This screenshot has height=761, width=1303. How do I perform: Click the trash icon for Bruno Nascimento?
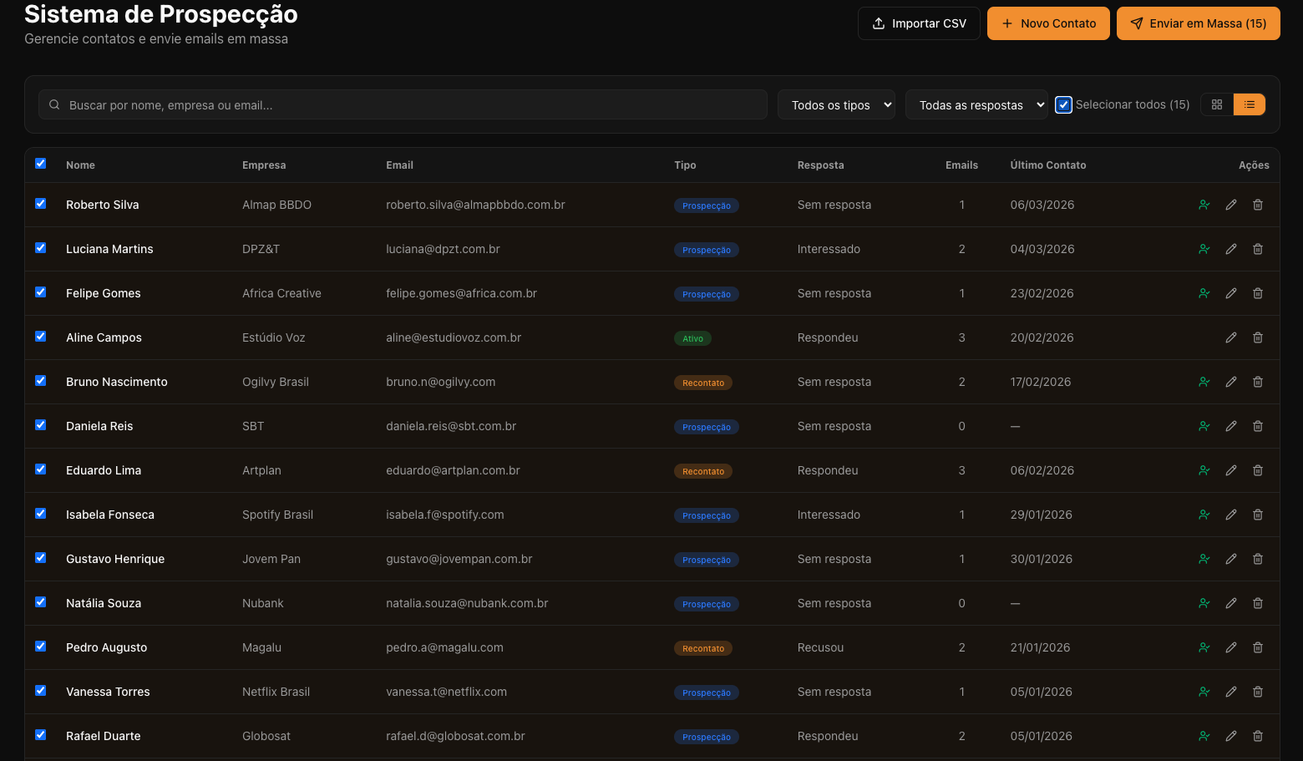pyautogui.click(x=1257, y=382)
